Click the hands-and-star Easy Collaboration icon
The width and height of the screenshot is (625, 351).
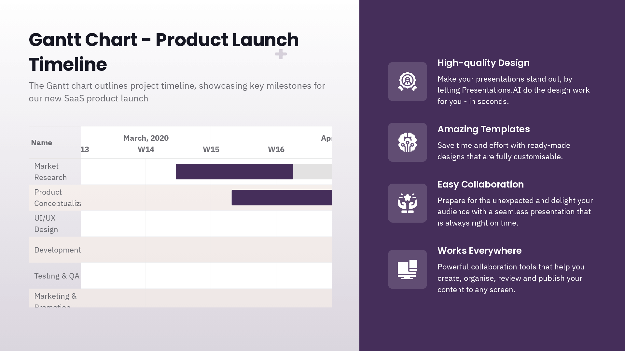pyautogui.click(x=407, y=203)
